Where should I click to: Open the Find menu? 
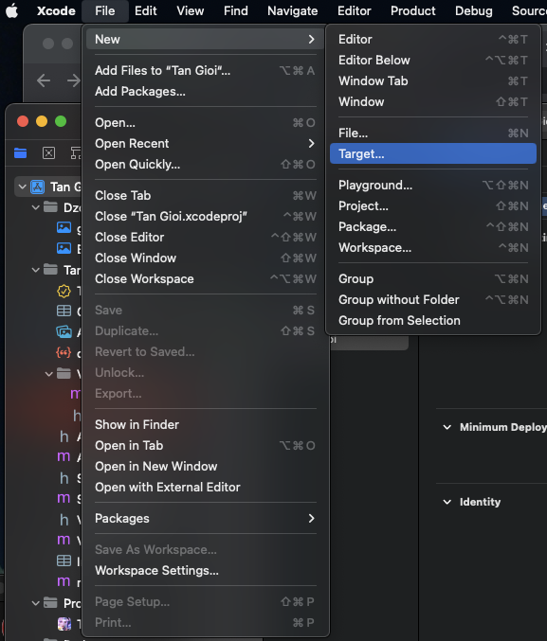(235, 10)
